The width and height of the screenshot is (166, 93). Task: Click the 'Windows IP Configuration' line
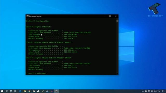point(37,21)
